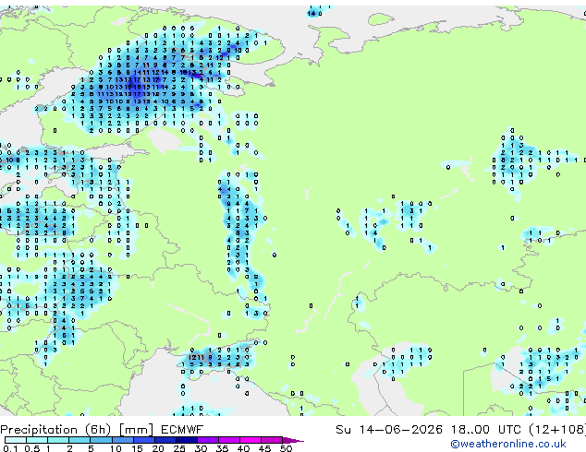
Task: Click the 0.1–0.5 mm legend color box
Action: [16, 440]
